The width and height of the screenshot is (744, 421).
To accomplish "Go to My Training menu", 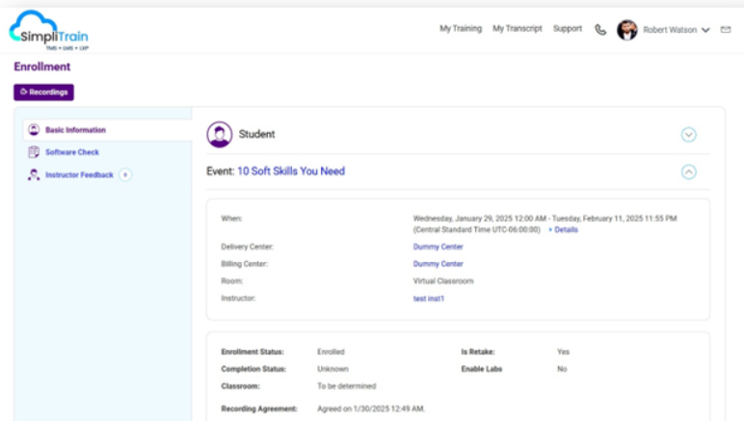I will pyautogui.click(x=461, y=29).
